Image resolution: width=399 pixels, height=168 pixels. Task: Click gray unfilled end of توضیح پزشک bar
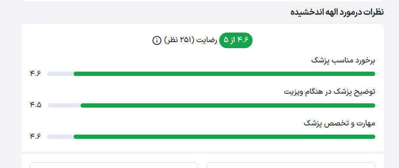[x=65, y=105]
